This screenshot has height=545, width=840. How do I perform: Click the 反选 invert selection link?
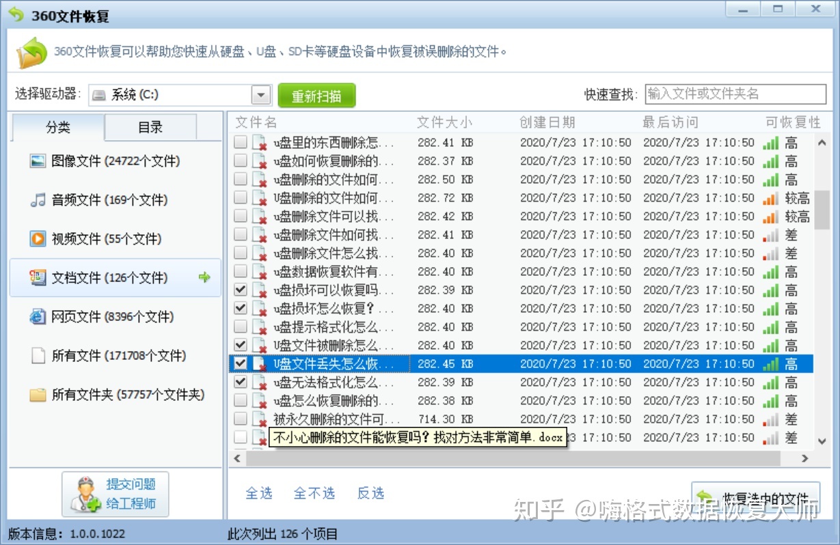[370, 493]
